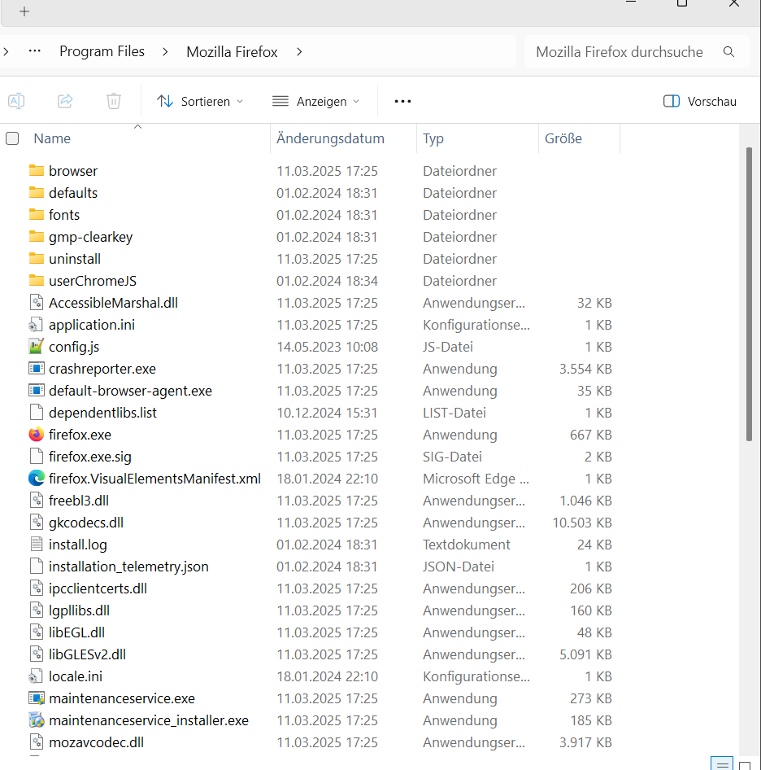
Task: Select the defaults folder icon
Action: [x=37, y=192]
